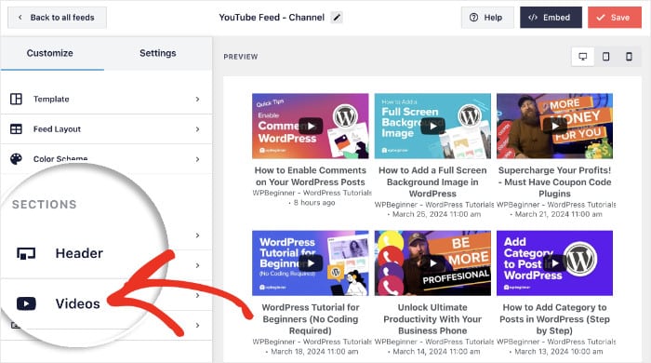Expand the Header section chevron
Image resolution: width=651 pixels, height=363 pixels.
(197, 235)
